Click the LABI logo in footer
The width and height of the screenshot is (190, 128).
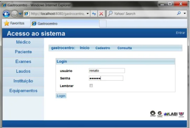coord(171,114)
